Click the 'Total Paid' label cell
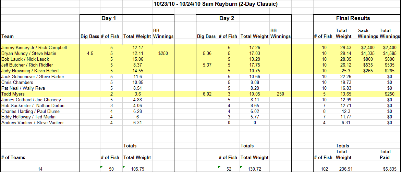The width and height of the screenshot is (402, 173). click(x=385, y=154)
